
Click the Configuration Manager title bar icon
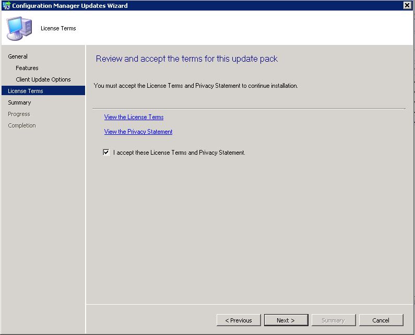tap(6, 5)
